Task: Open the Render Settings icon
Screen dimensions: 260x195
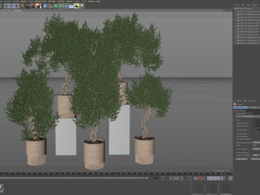Action: [38, 6]
